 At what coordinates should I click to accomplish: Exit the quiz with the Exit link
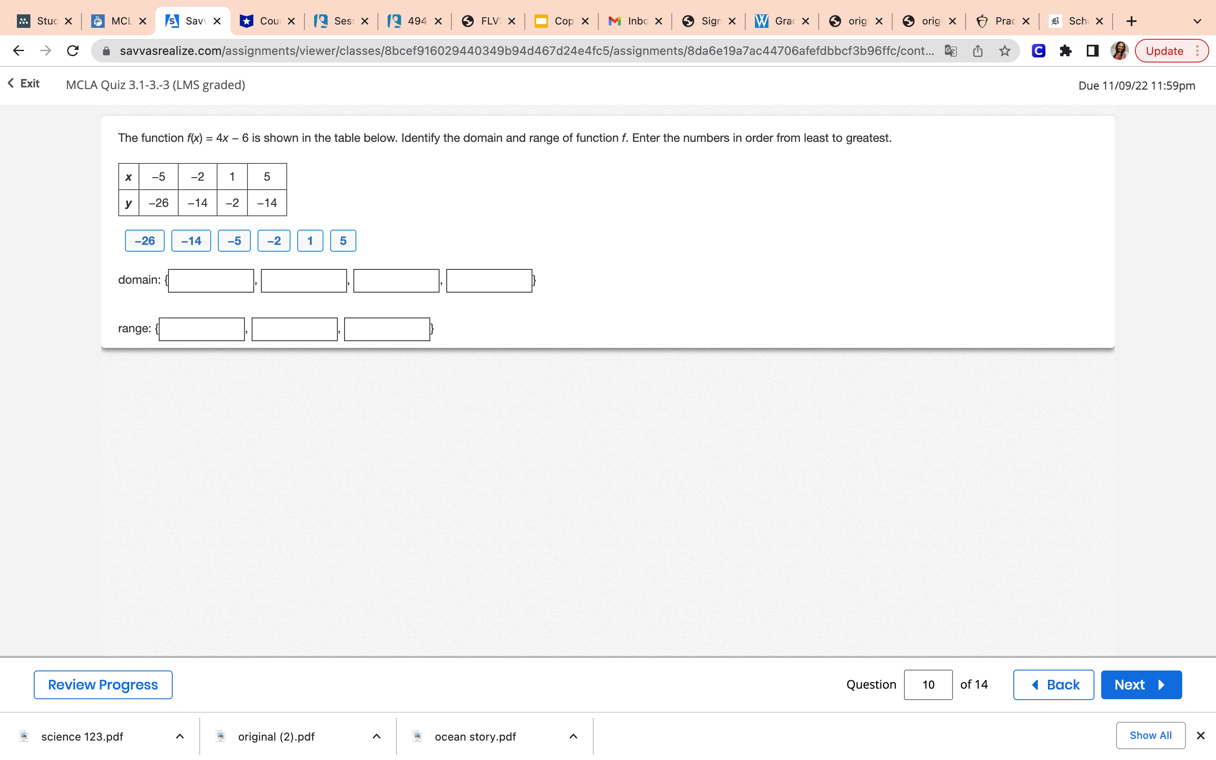click(x=24, y=84)
